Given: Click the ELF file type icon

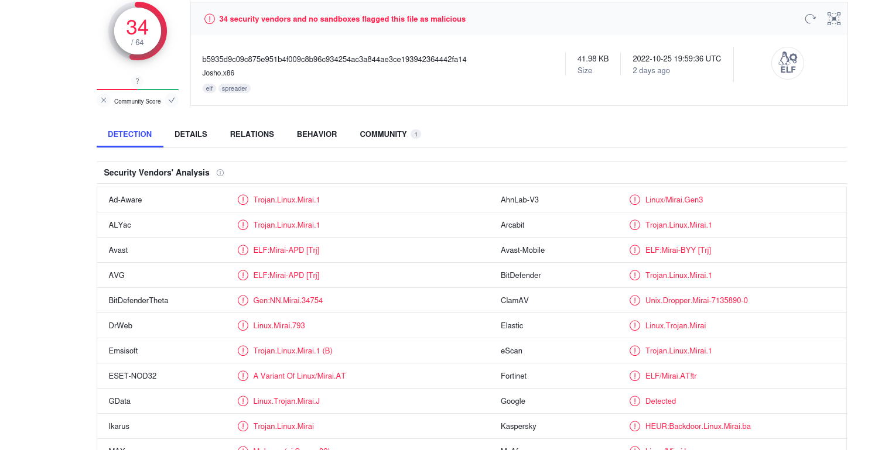Looking at the screenshot, I should click(x=788, y=63).
